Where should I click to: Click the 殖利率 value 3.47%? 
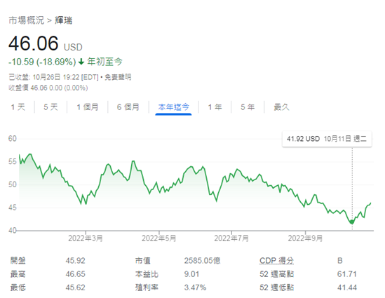(195, 287)
